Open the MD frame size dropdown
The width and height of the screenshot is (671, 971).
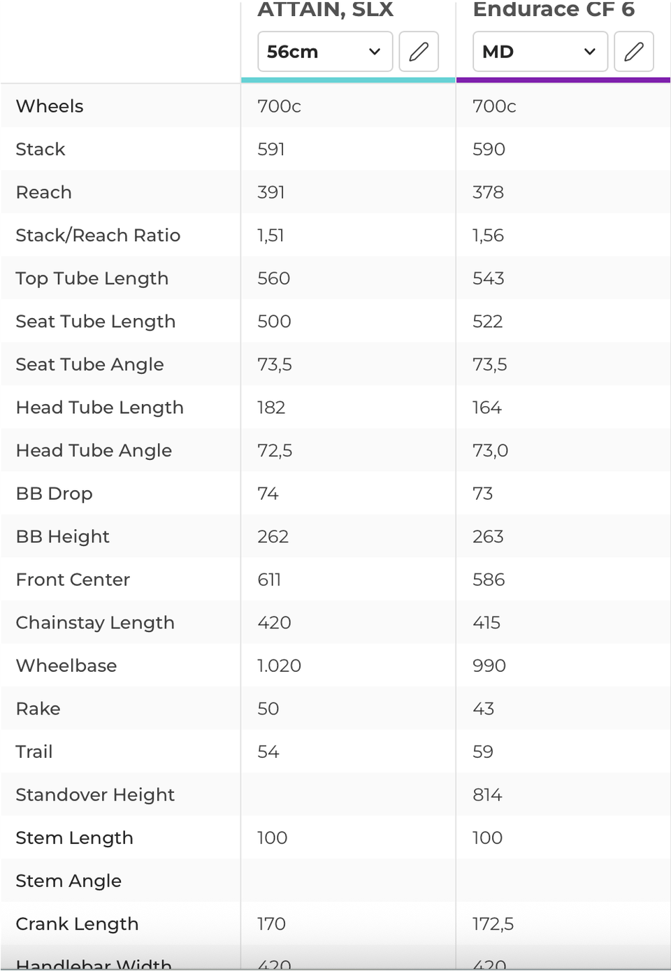pyautogui.click(x=540, y=52)
